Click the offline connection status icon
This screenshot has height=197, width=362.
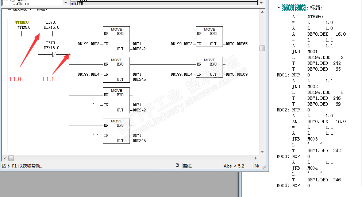(x=177, y=165)
